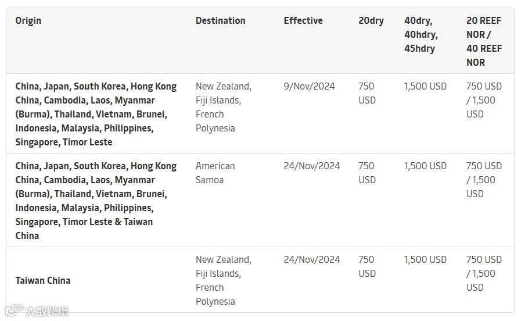Image resolution: width=521 pixels, height=321 pixels.
Task: Click the origin list ending with Timor Leste & Taiwan China
Action: tap(96, 201)
